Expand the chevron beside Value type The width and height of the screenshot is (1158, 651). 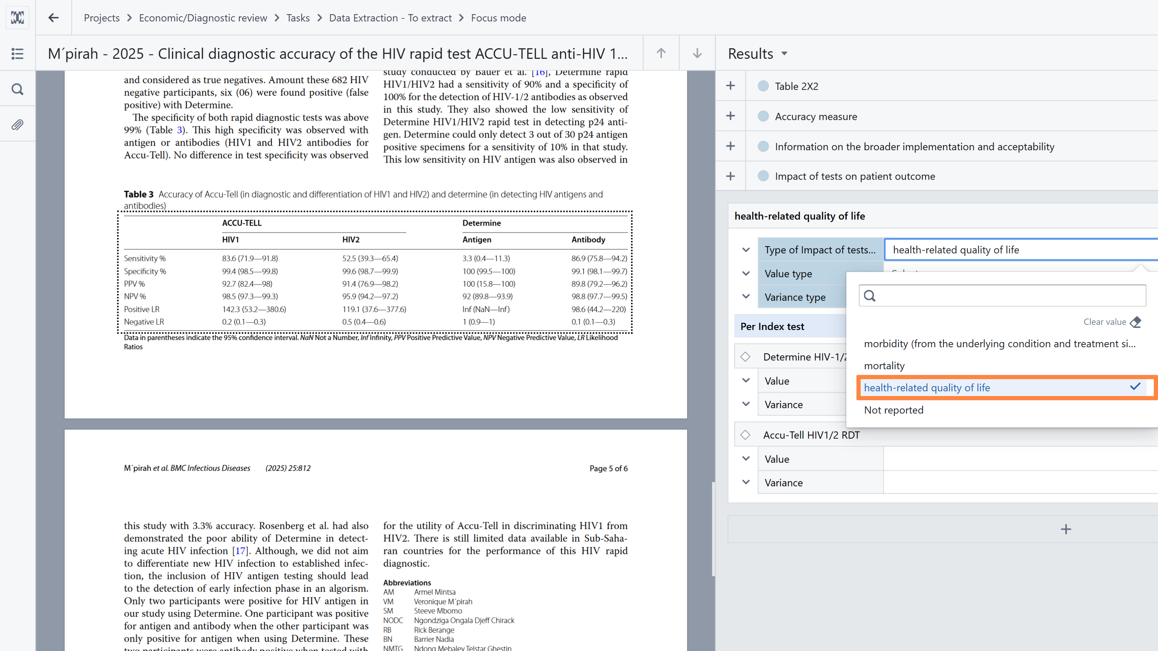click(x=746, y=273)
